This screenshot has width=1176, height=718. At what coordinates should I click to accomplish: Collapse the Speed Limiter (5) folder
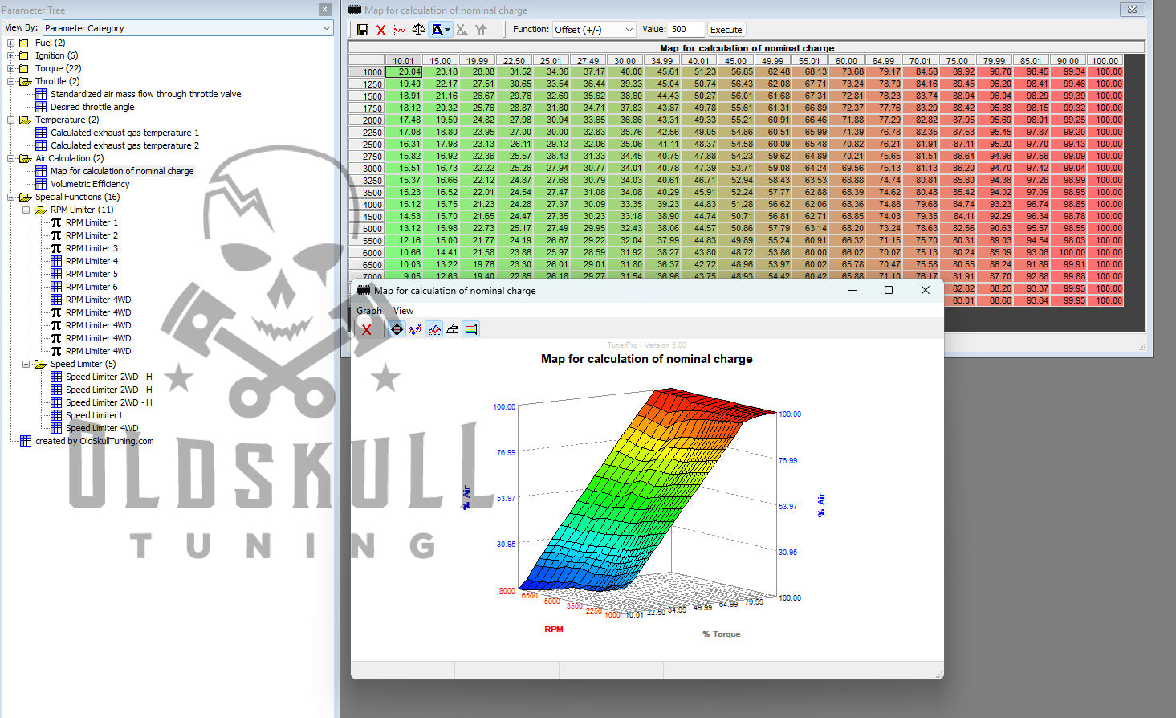pos(26,364)
